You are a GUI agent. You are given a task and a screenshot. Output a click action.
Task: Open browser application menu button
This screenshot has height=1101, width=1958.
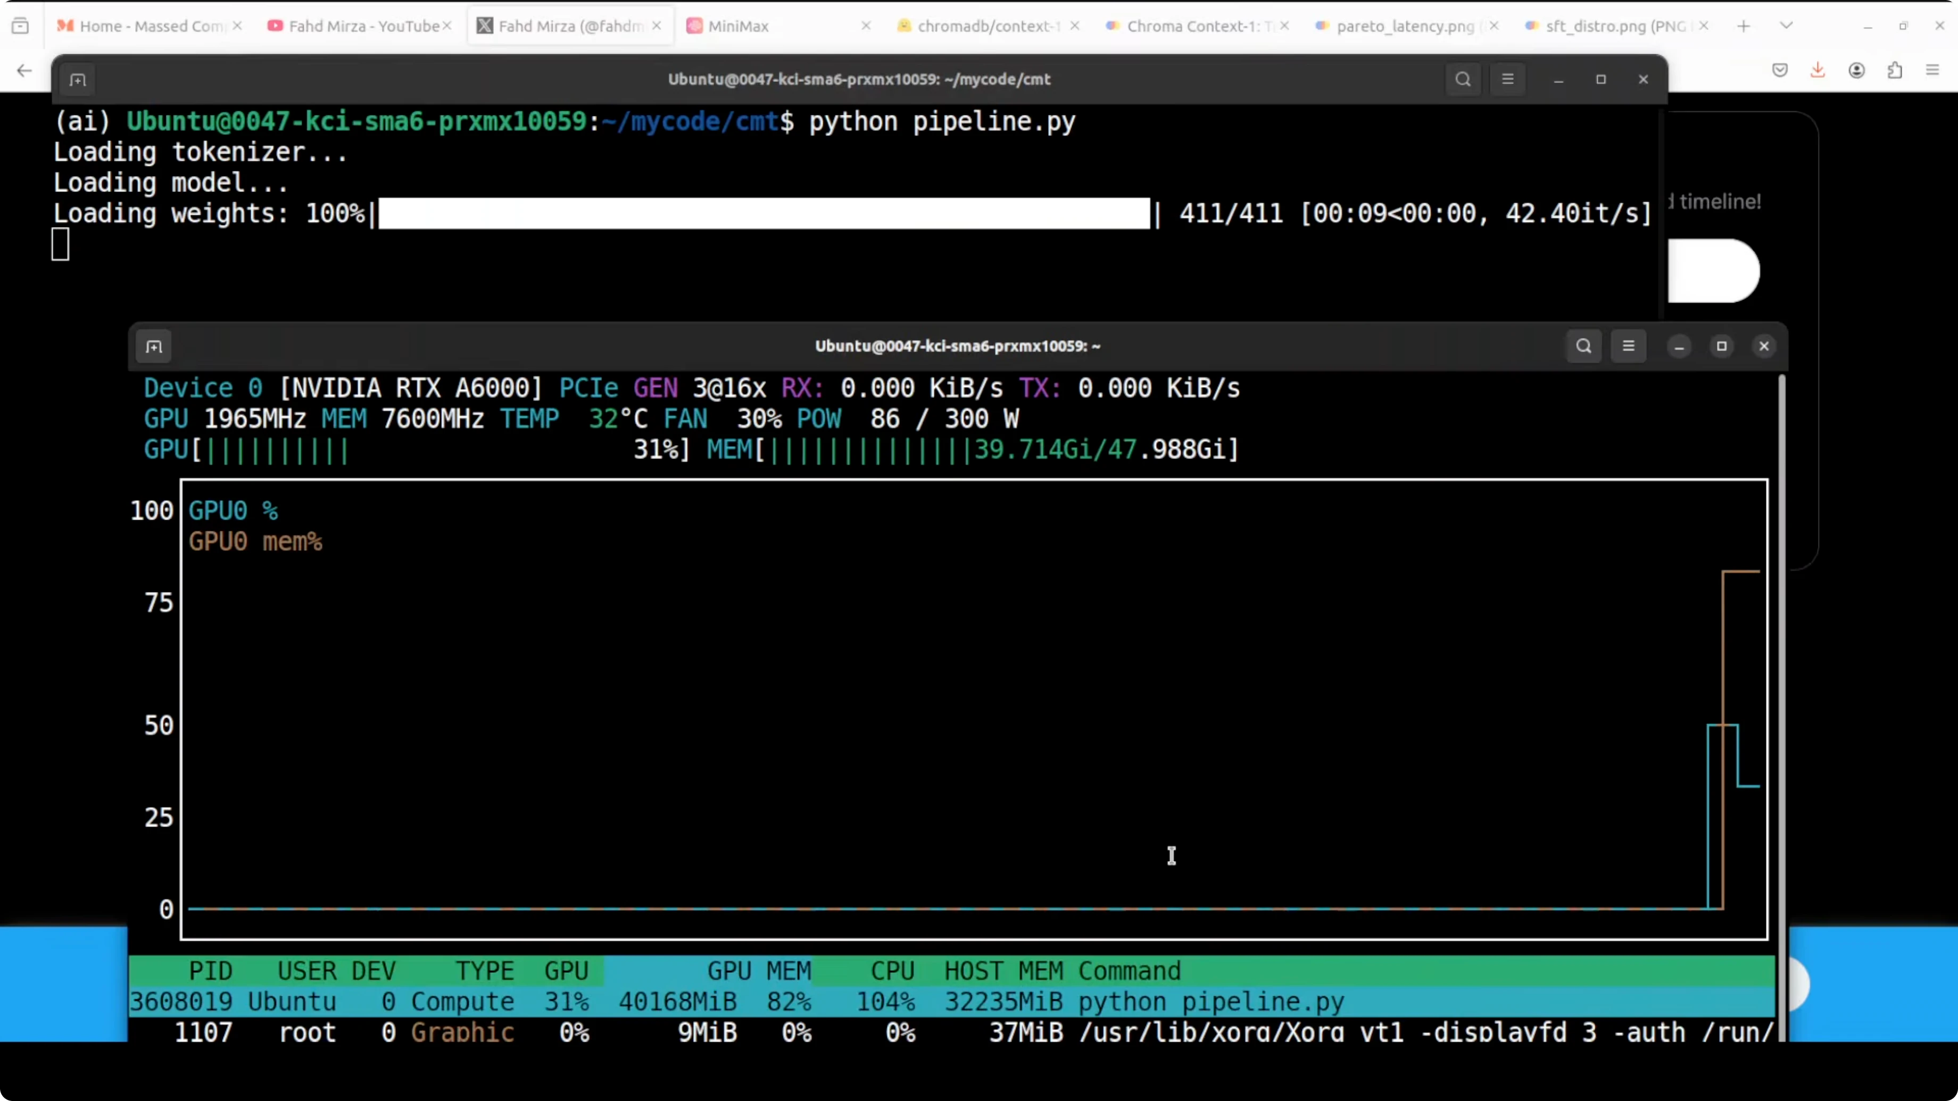(x=1932, y=71)
